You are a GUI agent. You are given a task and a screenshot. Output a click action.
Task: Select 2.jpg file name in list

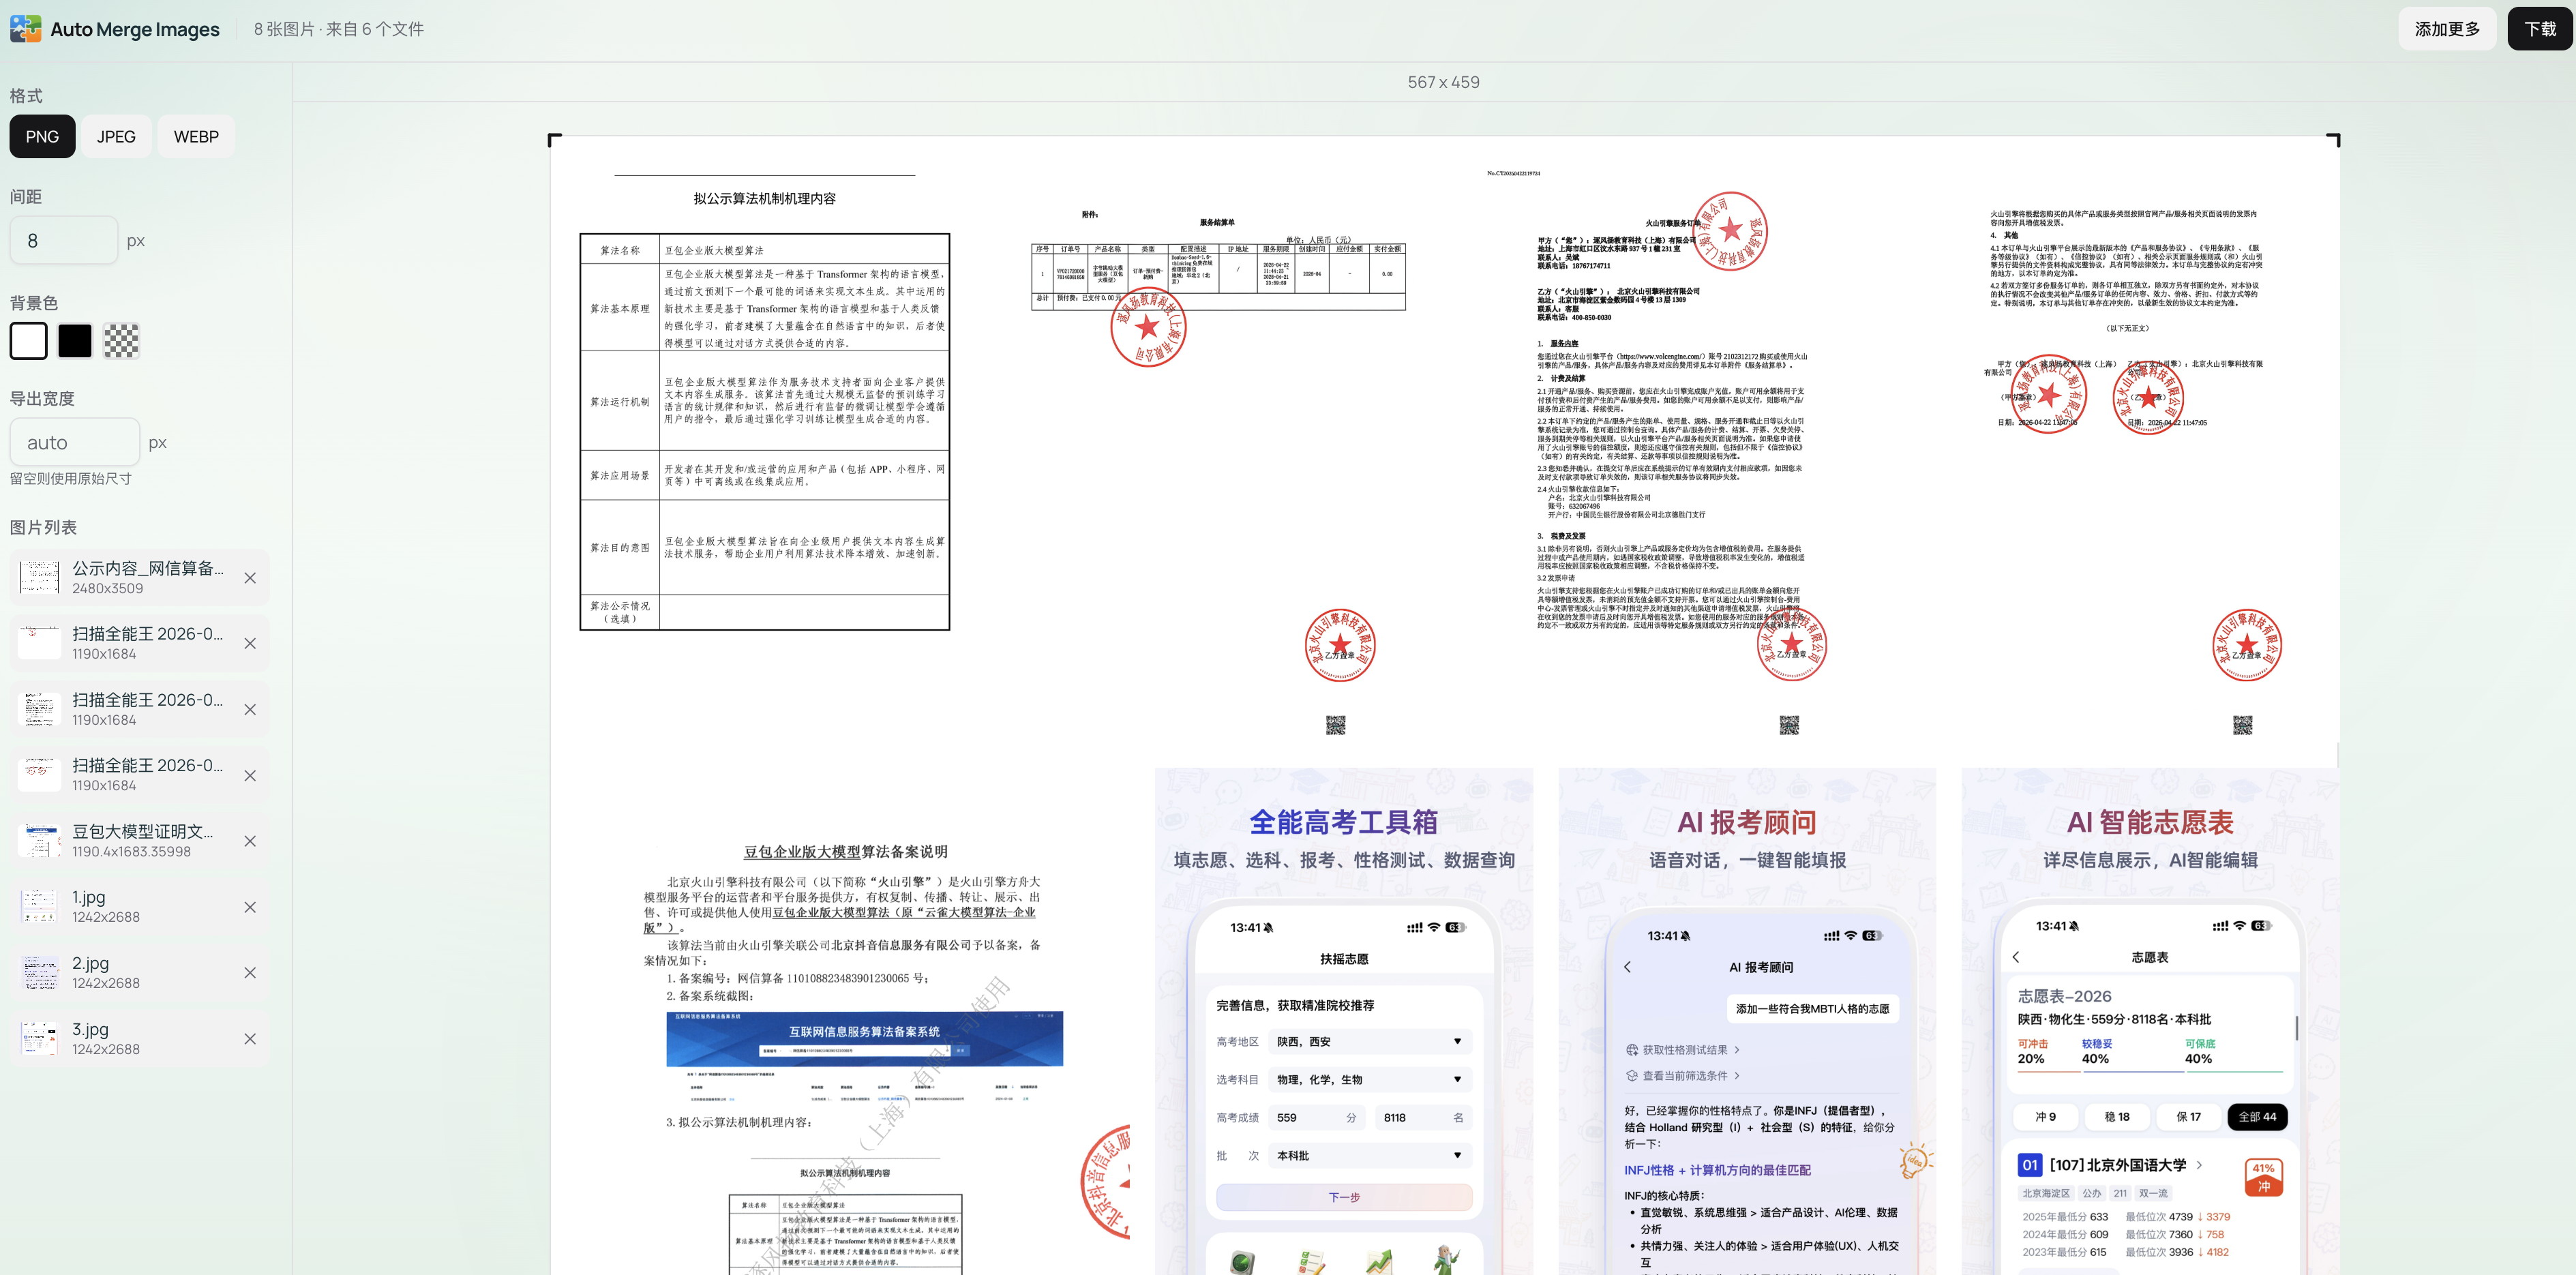pyautogui.click(x=90, y=964)
